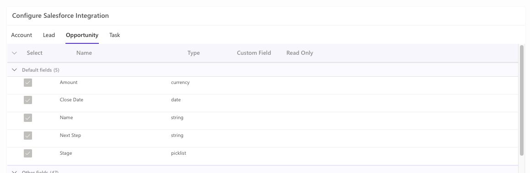Open the Lead tab
Image resolution: width=530 pixels, height=173 pixels.
49,35
